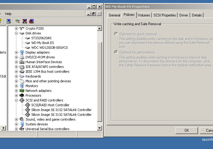This screenshot has height=149, width=213.
Task: Click the OK button in Properties dialog
Action: point(187,130)
